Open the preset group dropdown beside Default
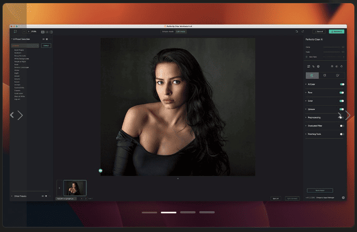 pos(25,45)
